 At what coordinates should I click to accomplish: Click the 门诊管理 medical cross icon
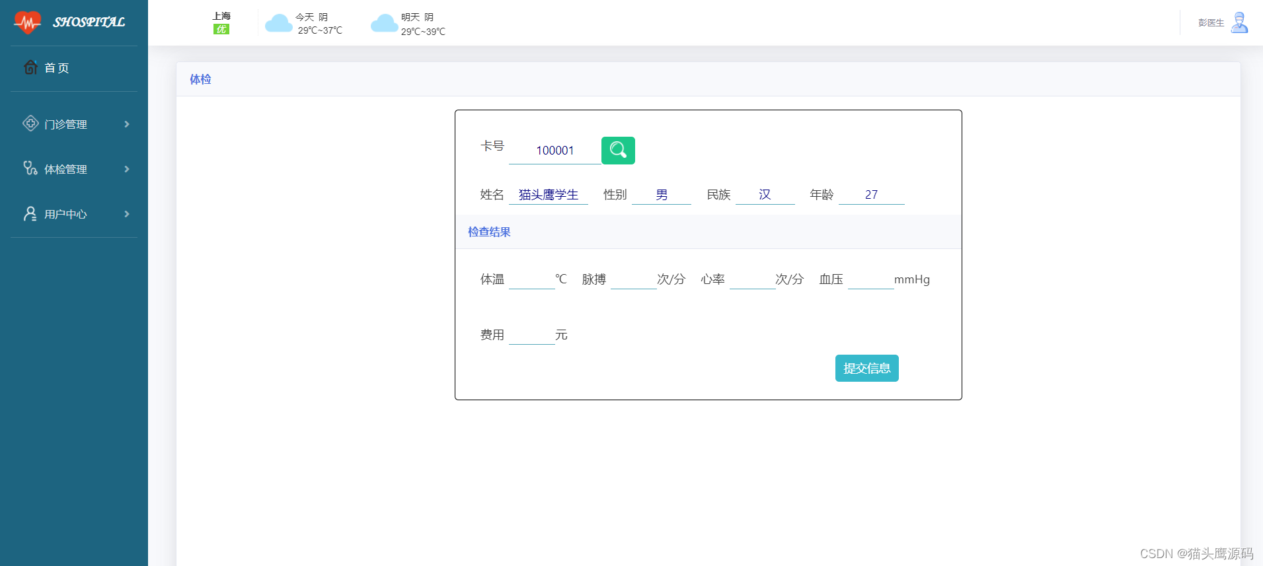[30, 124]
